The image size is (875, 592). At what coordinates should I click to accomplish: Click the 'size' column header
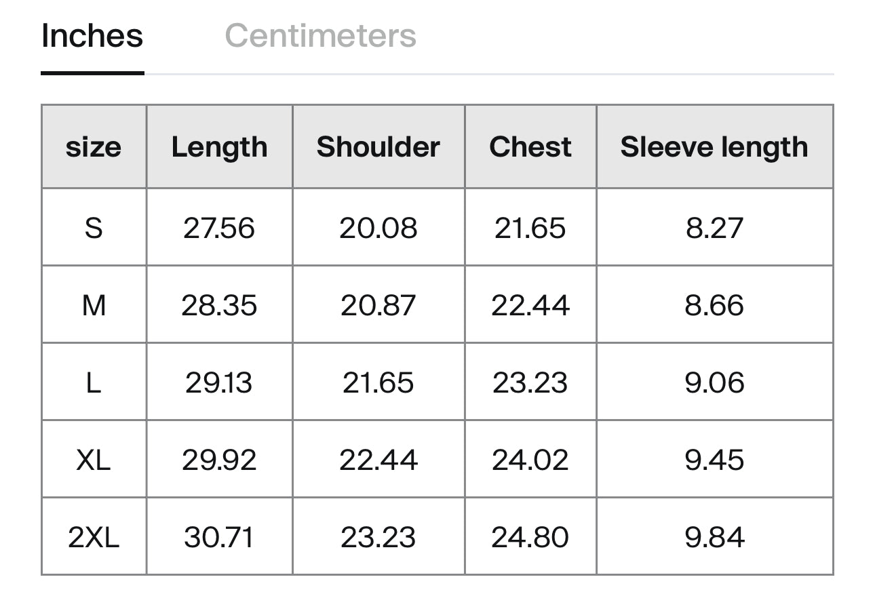pos(94,147)
